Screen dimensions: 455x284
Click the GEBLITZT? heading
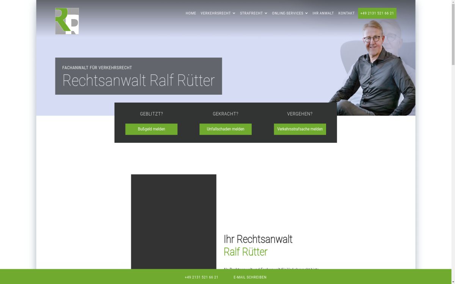[151, 114]
